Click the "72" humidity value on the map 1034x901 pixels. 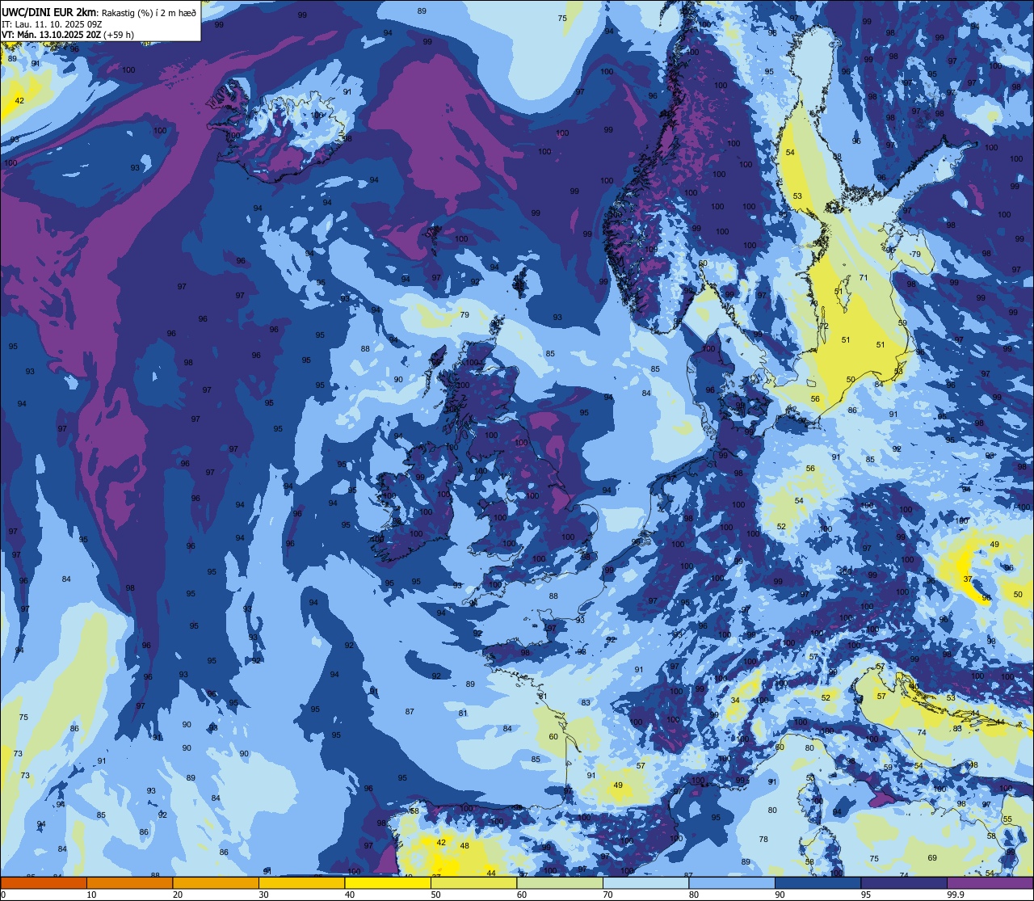click(824, 326)
